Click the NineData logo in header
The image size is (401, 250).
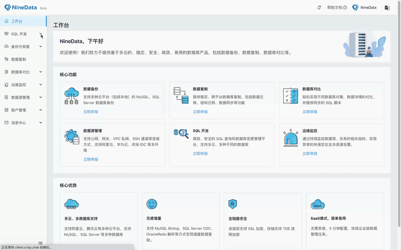point(21,7)
